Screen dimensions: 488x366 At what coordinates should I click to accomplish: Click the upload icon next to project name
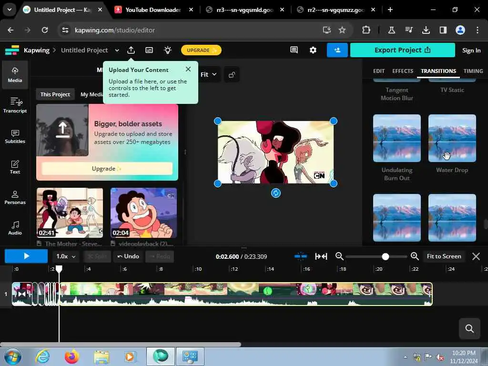click(131, 50)
